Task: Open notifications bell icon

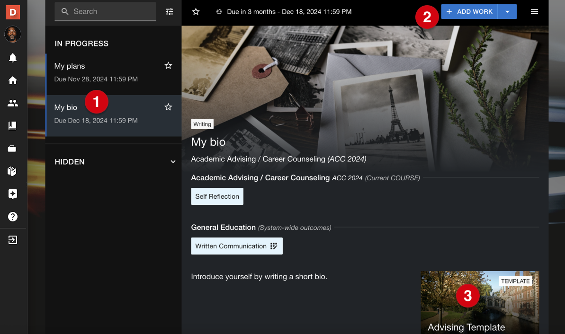Action: 13,58
